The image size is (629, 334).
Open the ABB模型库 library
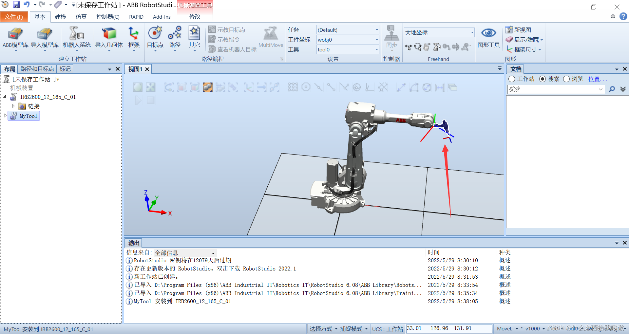15,39
